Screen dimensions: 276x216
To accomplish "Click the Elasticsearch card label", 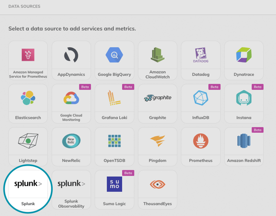I will coord(28,118).
